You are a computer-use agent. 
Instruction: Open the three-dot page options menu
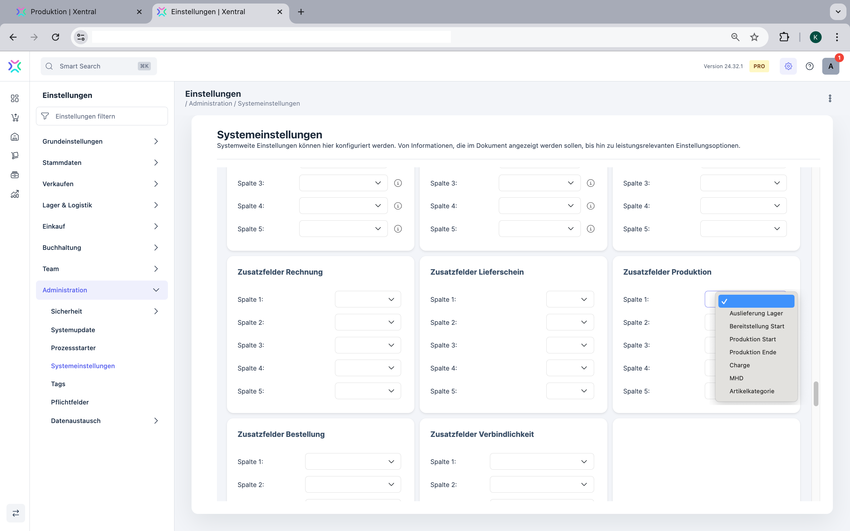tap(830, 98)
